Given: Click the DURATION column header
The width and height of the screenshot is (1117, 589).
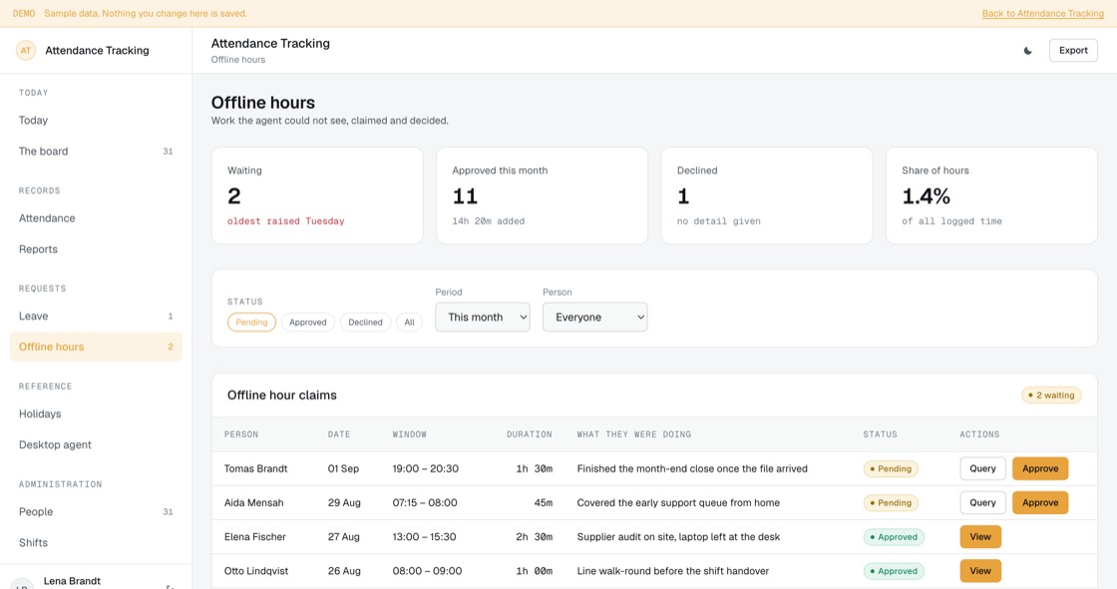Looking at the screenshot, I should click(530, 435).
